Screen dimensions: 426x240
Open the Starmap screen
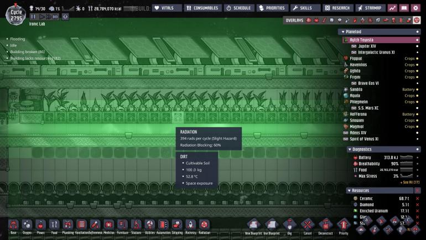pyautogui.click(x=370, y=8)
